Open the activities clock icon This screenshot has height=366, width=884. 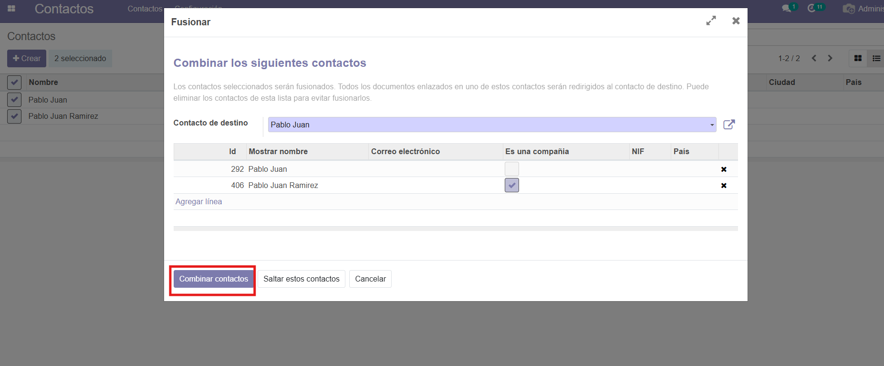[812, 9]
